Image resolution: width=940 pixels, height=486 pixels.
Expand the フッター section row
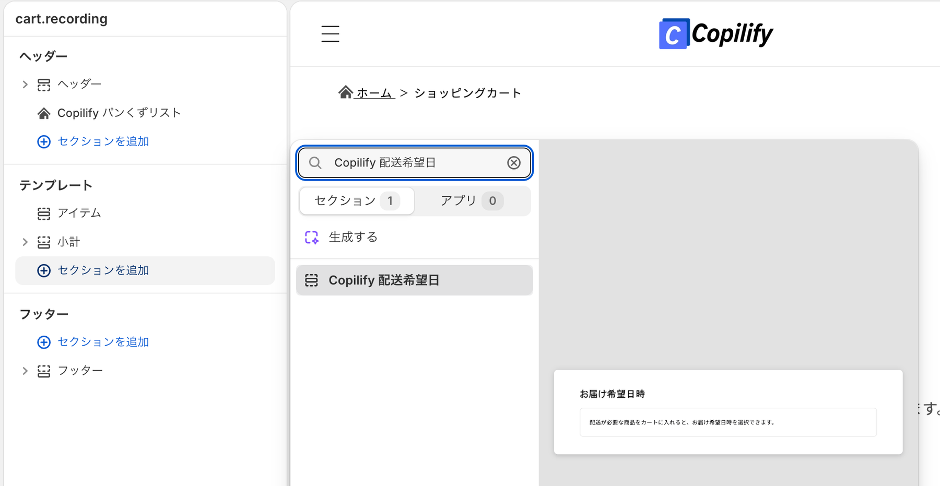click(x=25, y=371)
